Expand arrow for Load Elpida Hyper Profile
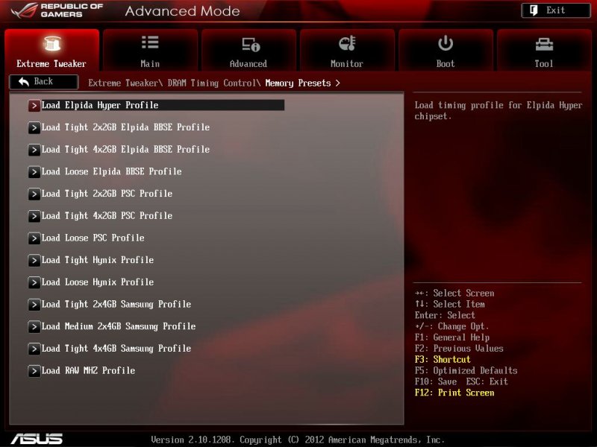 pyautogui.click(x=34, y=106)
